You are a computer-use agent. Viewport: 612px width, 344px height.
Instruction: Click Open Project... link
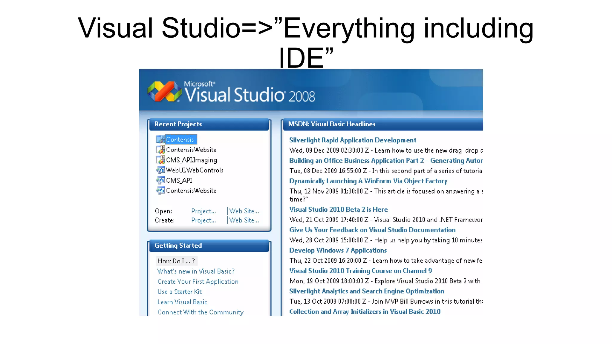(204, 211)
